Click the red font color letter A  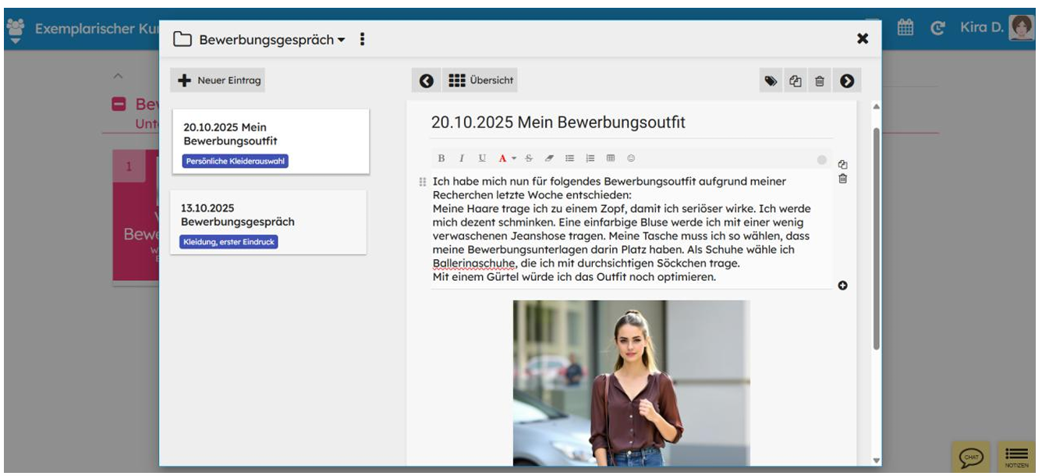click(502, 158)
